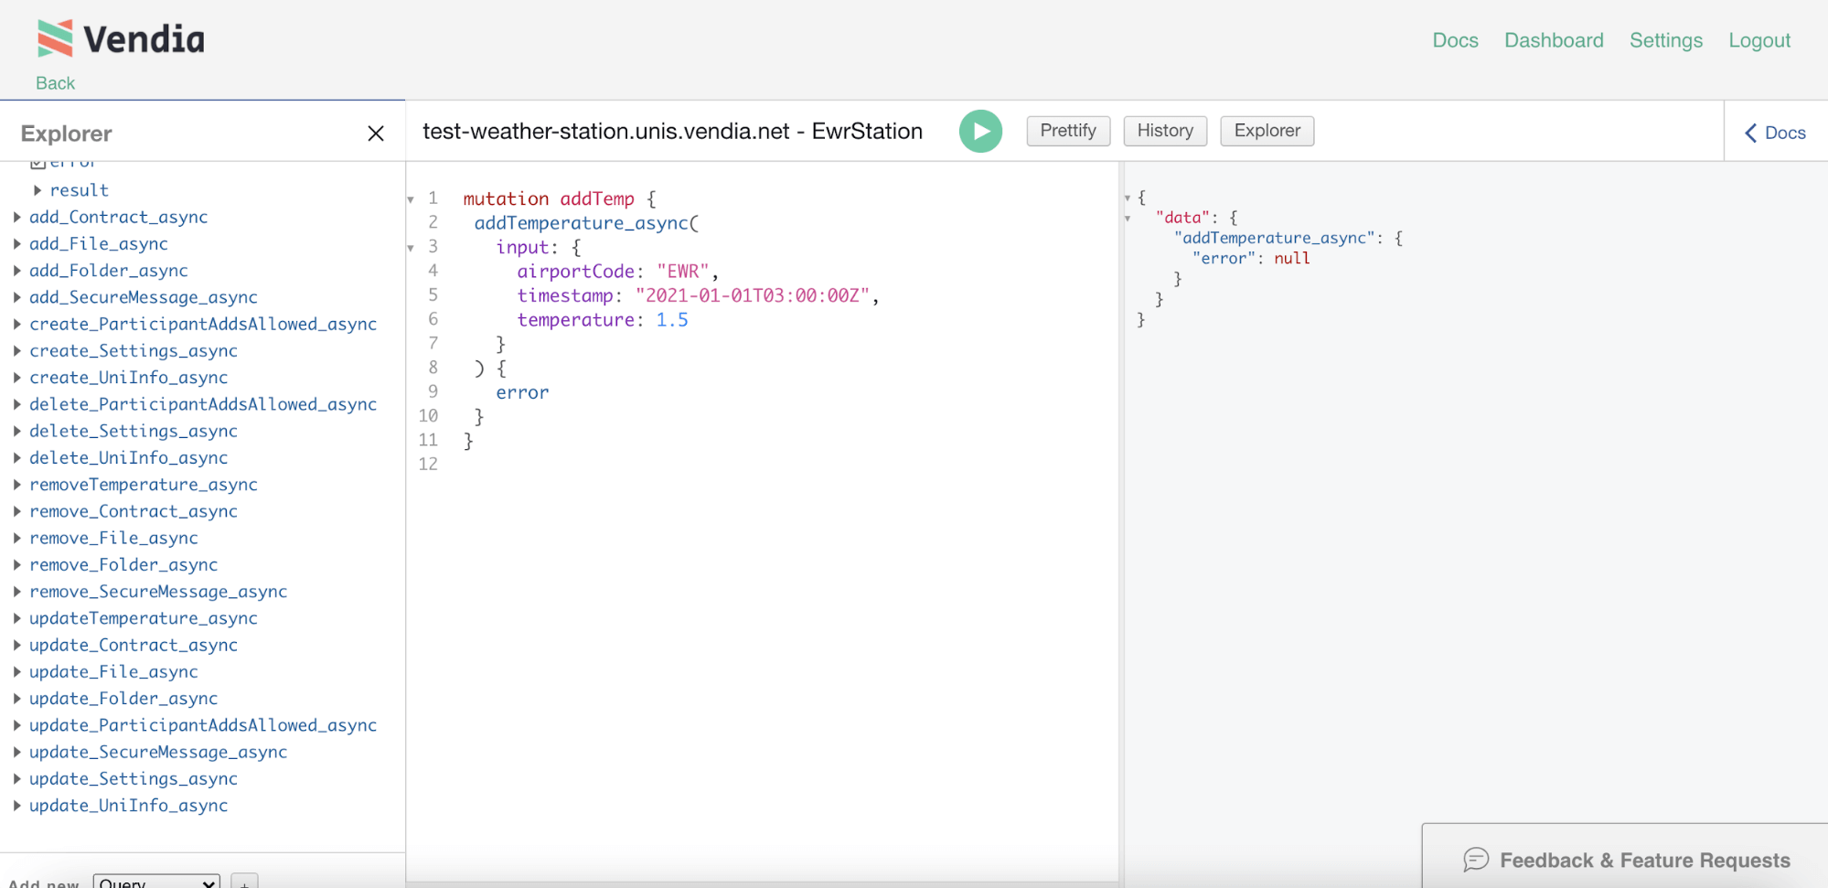Click the "EWR" airportCode value

point(683,272)
